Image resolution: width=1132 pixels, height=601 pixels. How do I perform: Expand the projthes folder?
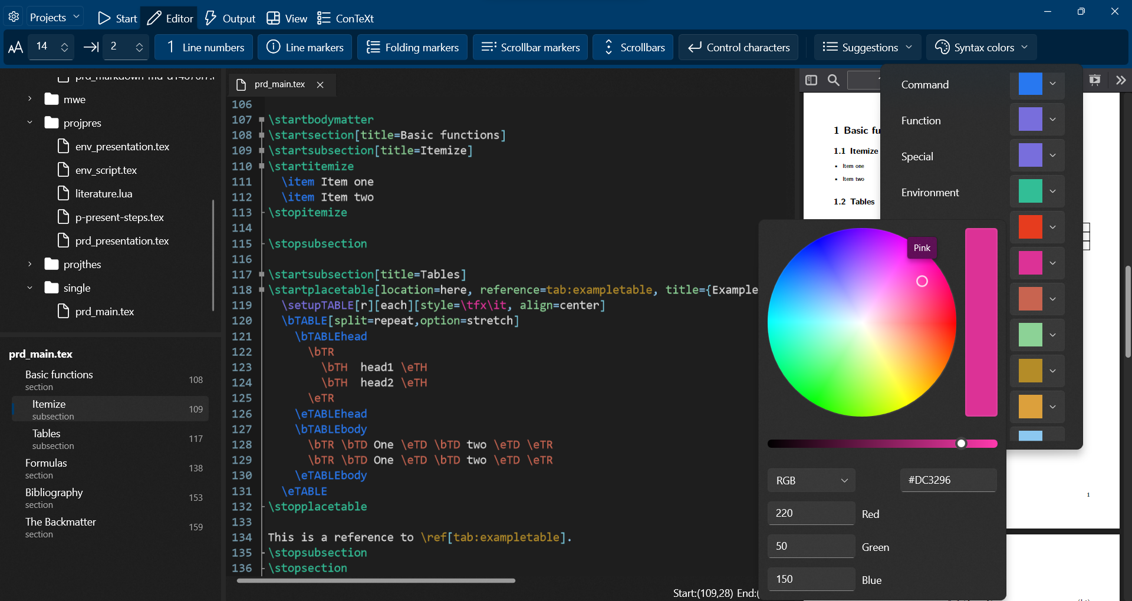click(x=29, y=264)
